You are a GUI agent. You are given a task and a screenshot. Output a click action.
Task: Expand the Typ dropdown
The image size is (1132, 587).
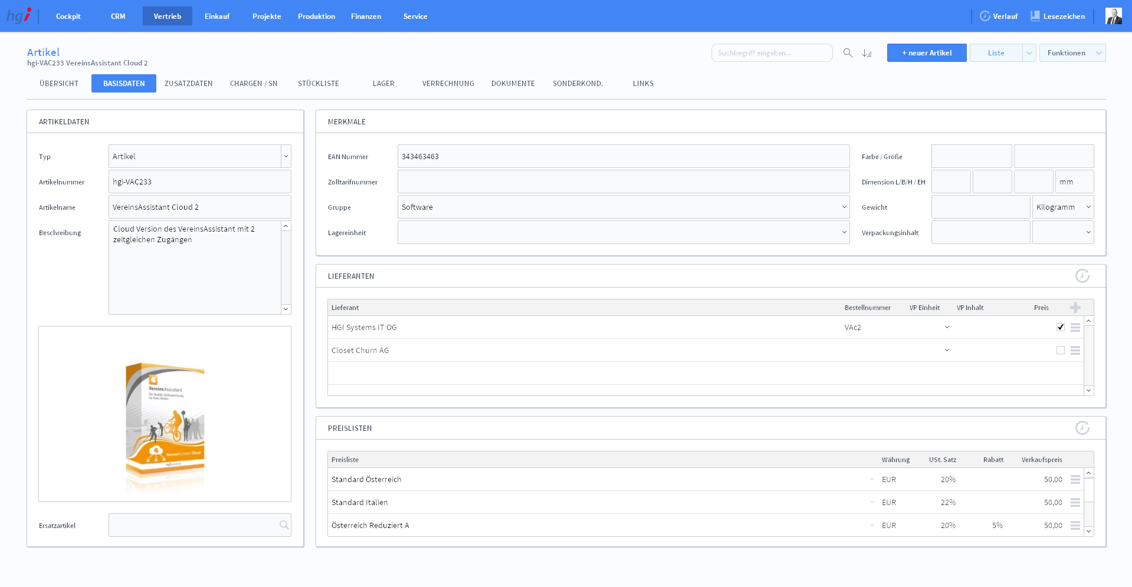pyautogui.click(x=286, y=157)
